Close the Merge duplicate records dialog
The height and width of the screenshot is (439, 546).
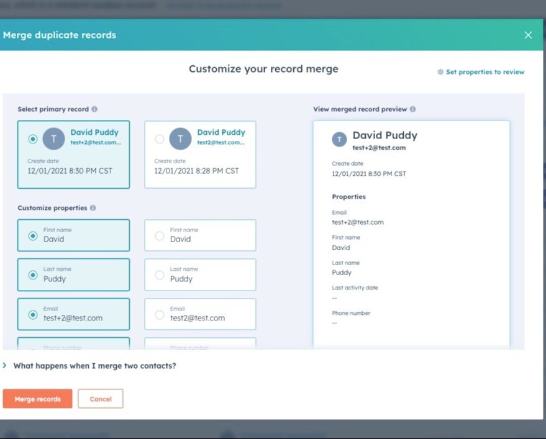pos(528,35)
